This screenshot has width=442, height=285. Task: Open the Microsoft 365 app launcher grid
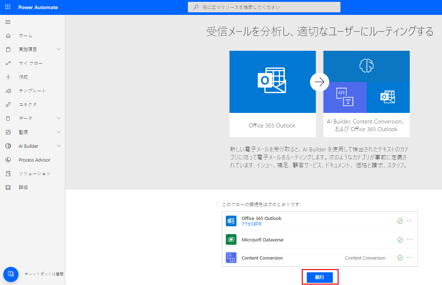click(x=7, y=7)
